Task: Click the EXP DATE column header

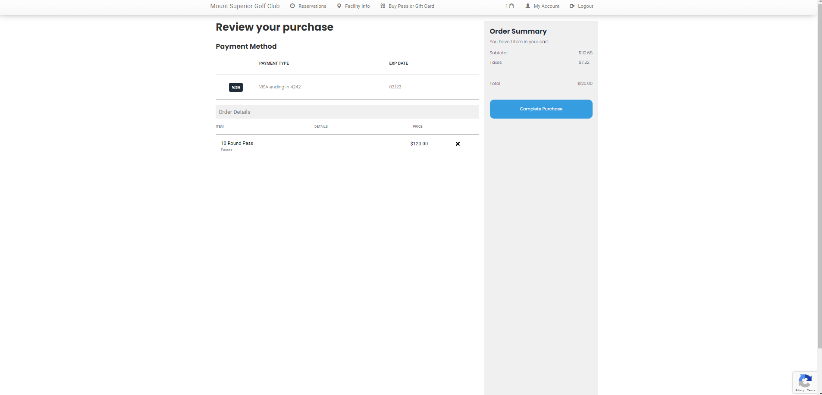Action: (x=398, y=63)
